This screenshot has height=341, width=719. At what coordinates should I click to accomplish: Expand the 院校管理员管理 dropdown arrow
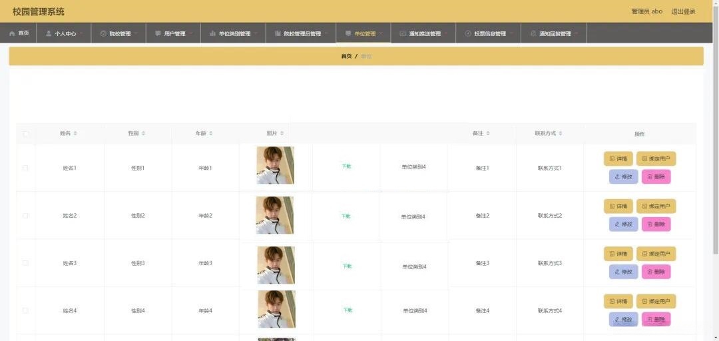coord(326,33)
